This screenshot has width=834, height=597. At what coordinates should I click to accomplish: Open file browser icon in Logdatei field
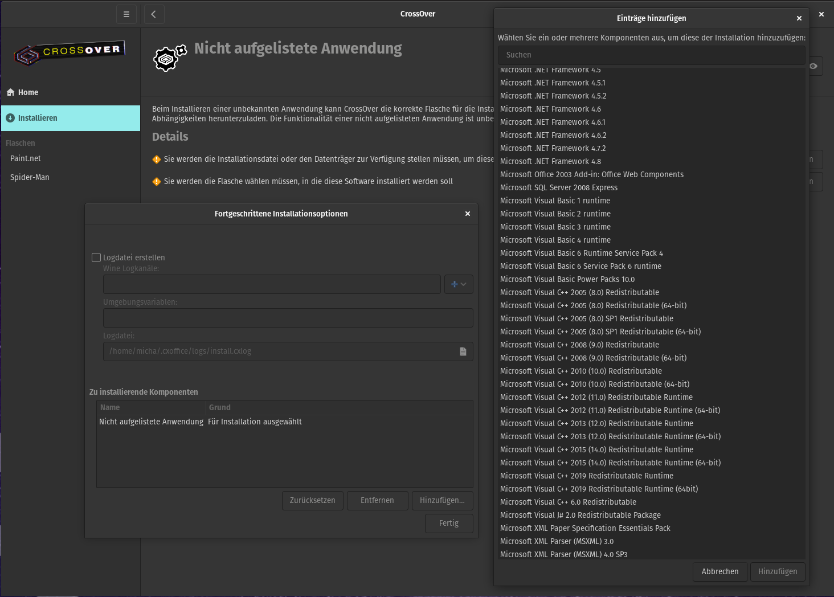463,351
